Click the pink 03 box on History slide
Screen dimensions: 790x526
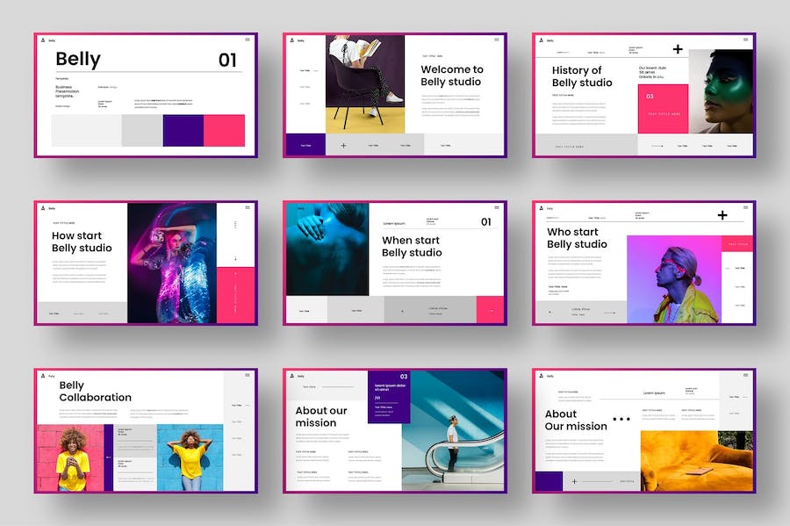click(x=663, y=109)
